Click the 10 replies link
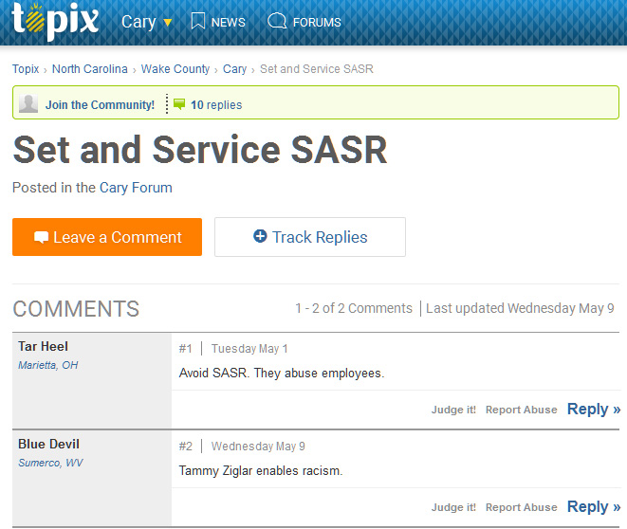This screenshot has width=627, height=529. point(216,104)
